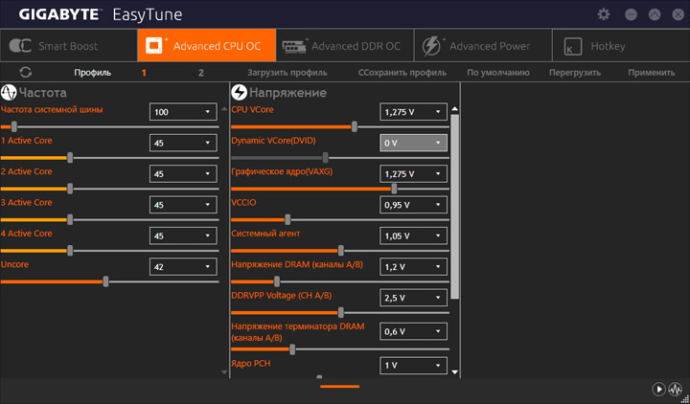Open 2 Active Core dropdown
690x404 pixels.
183,173
